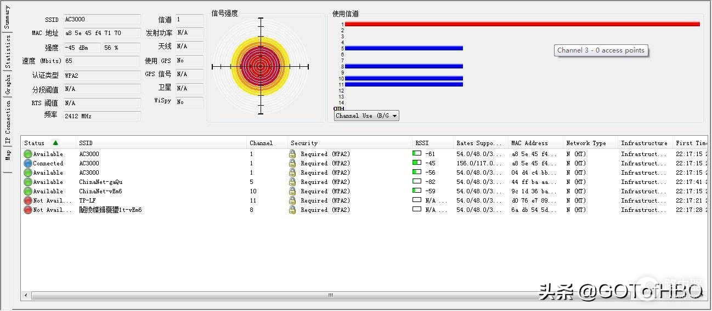
Task: Open the Graphs tab
Action: pos(8,85)
